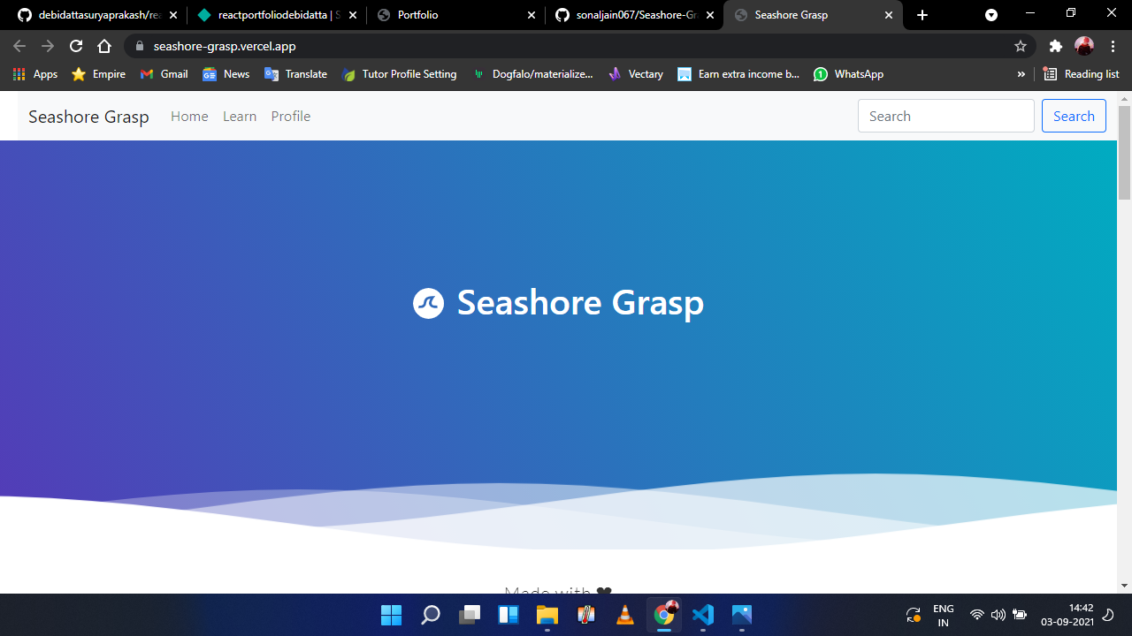Open the Chrome three-dot menu
Screen dimensions: 1132x636
[1113, 46]
